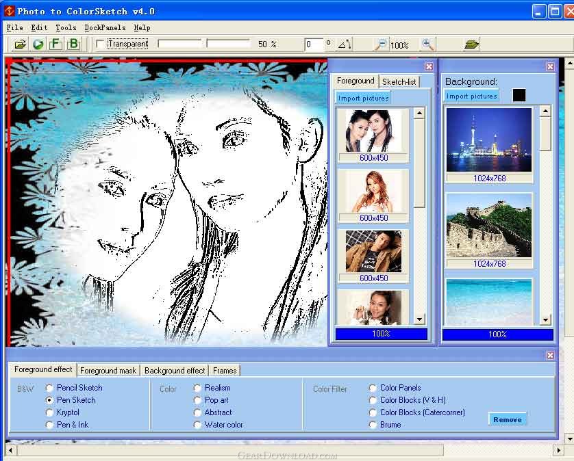Click the B background toolbar icon
Viewport: 574px width, 461px height.
pos(73,44)
